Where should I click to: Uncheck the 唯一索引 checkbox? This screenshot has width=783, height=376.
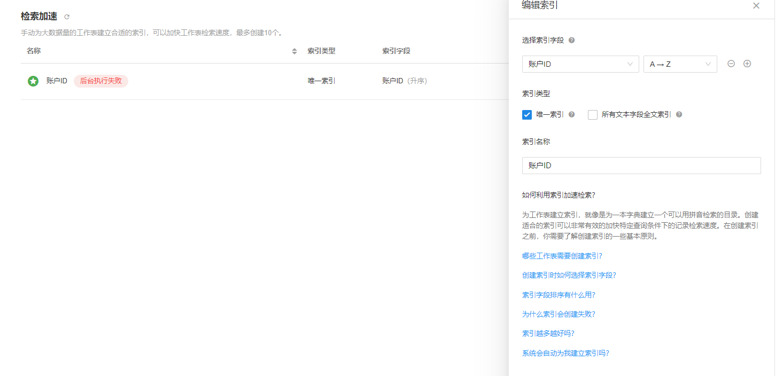click(x=527, y=114)
